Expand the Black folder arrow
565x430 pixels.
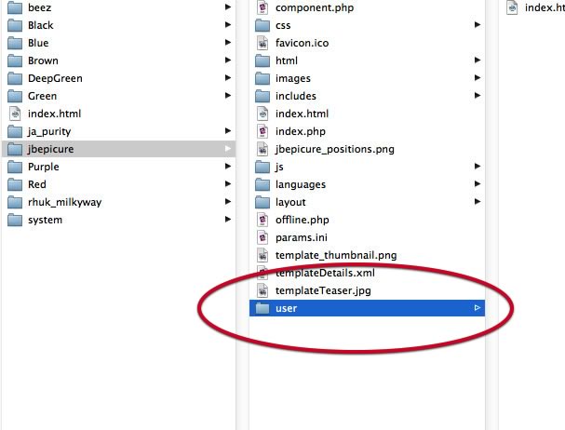(x=228, y=24)
